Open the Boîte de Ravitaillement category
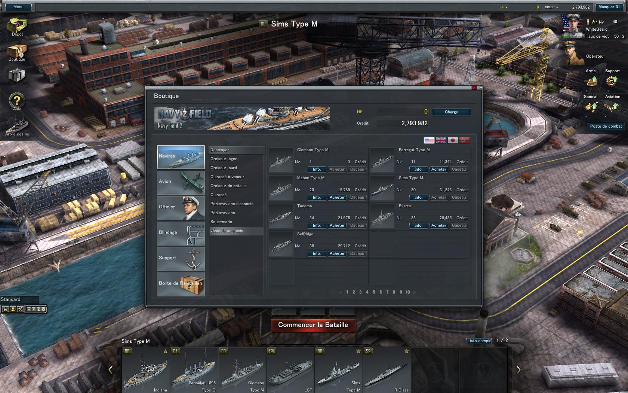628x393 pixels. click(x=181, y=284)
